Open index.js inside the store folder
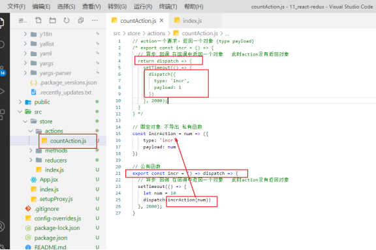Image resolution: width=376 pixels, height=250 pixels. pos(58,170)
